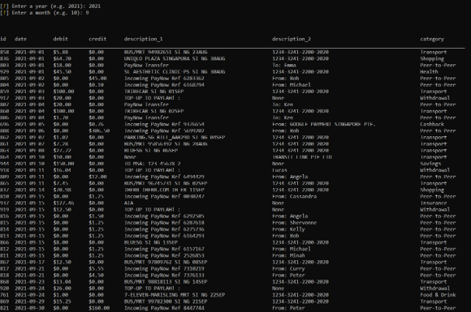Image resolution: width=471 pixels, height=312 pixels.
Task: Click the date '2021-09-30'
Action: click(29, 308)
